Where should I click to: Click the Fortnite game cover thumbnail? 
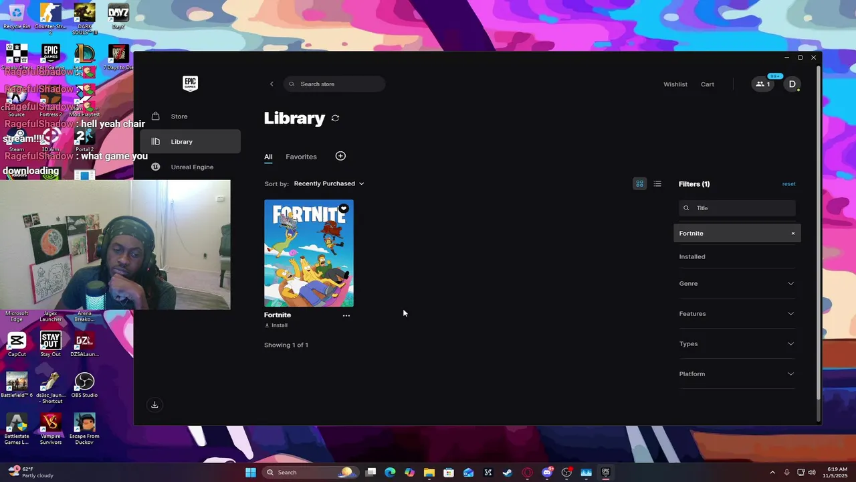[x=309, y=253]
